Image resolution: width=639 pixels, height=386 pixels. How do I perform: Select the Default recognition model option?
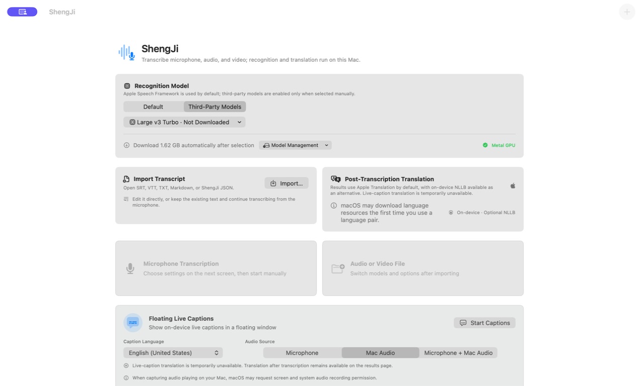(x=153, y=107)
